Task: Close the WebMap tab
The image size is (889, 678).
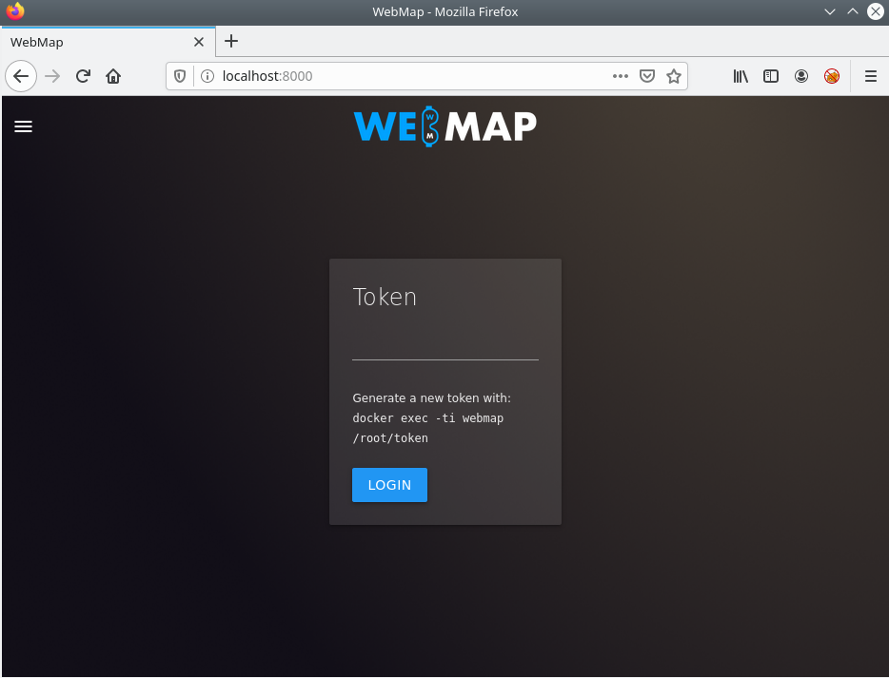Action: coord(199,42)
